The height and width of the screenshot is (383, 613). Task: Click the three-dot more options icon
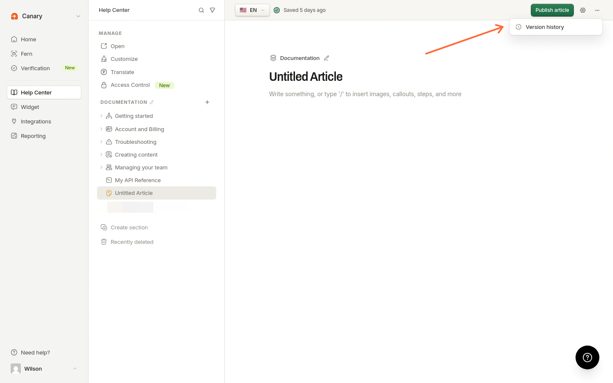(x=597, y=10)
